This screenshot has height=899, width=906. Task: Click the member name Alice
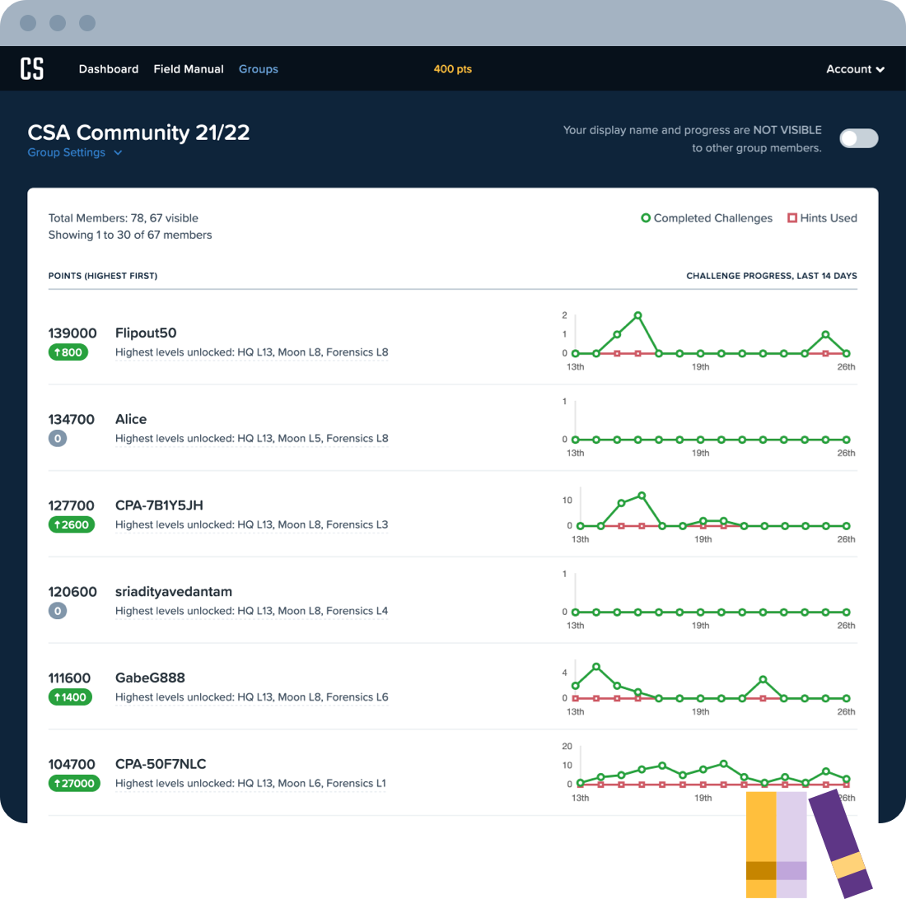point(131,419)
